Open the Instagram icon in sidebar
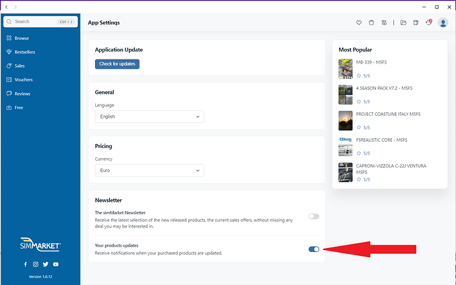Viewport: 456px width, 285px height. click(36, 264)
